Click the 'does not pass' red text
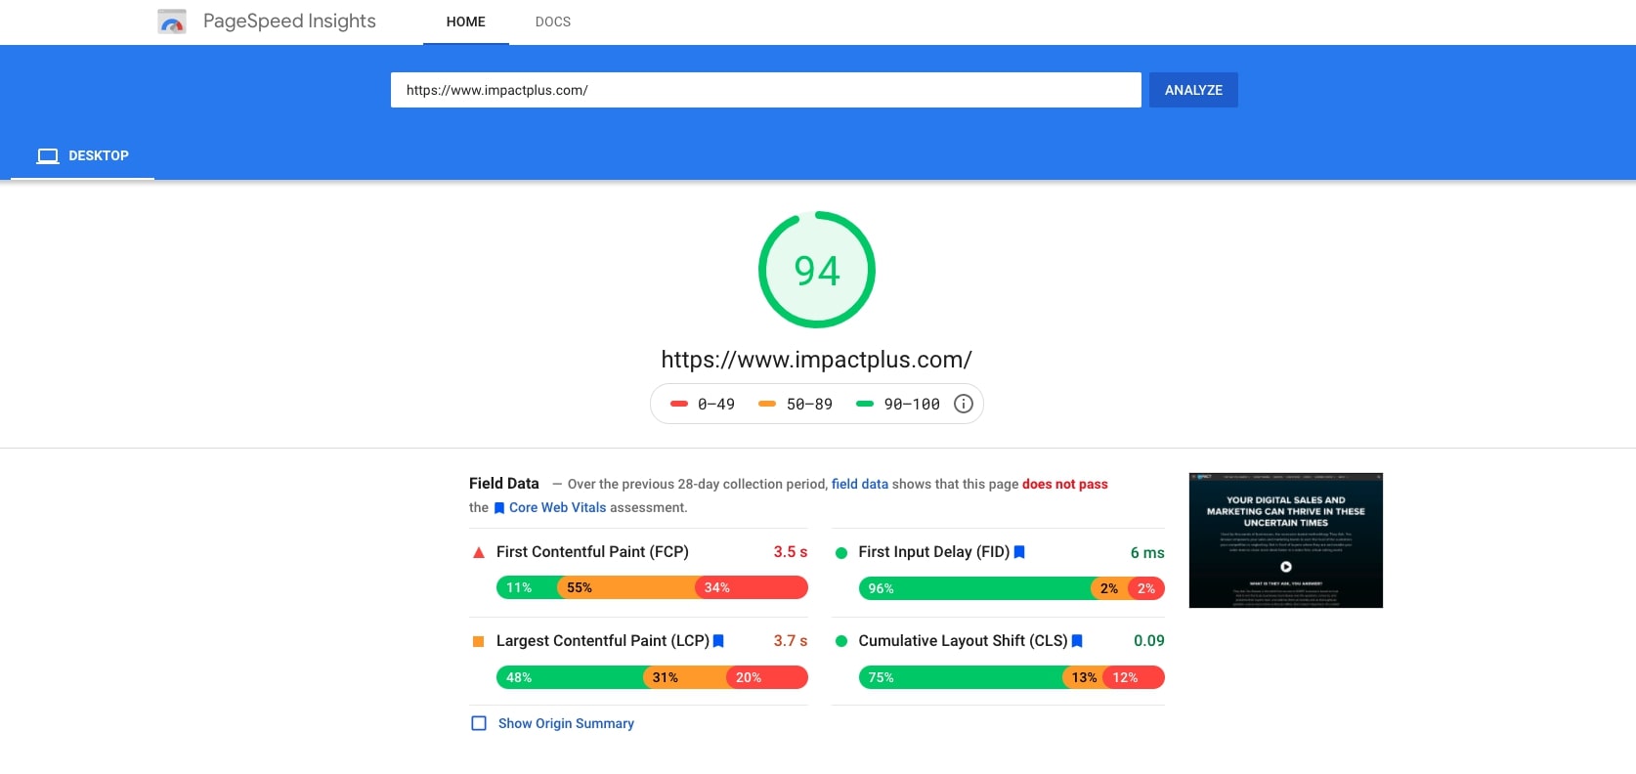1636x774 pixels. (x=1065, y=484)
